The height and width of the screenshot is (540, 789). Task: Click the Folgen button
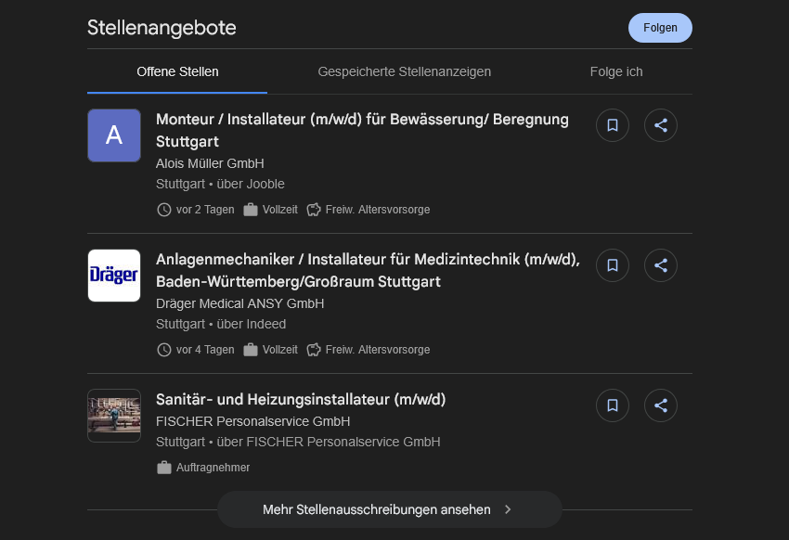pos(660,28)
